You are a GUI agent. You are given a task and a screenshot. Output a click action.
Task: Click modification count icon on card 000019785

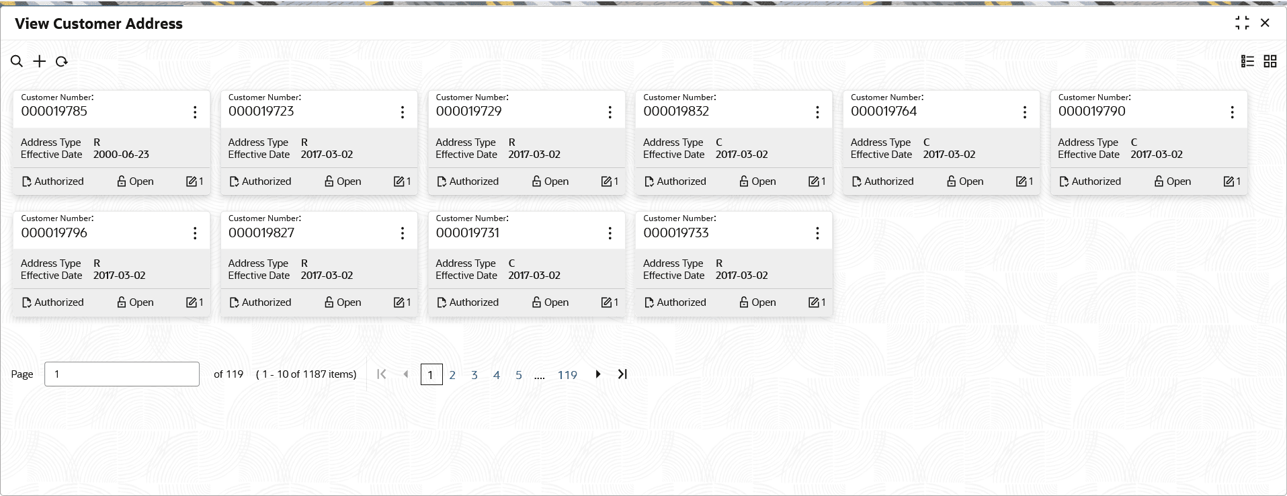point(191,181)
